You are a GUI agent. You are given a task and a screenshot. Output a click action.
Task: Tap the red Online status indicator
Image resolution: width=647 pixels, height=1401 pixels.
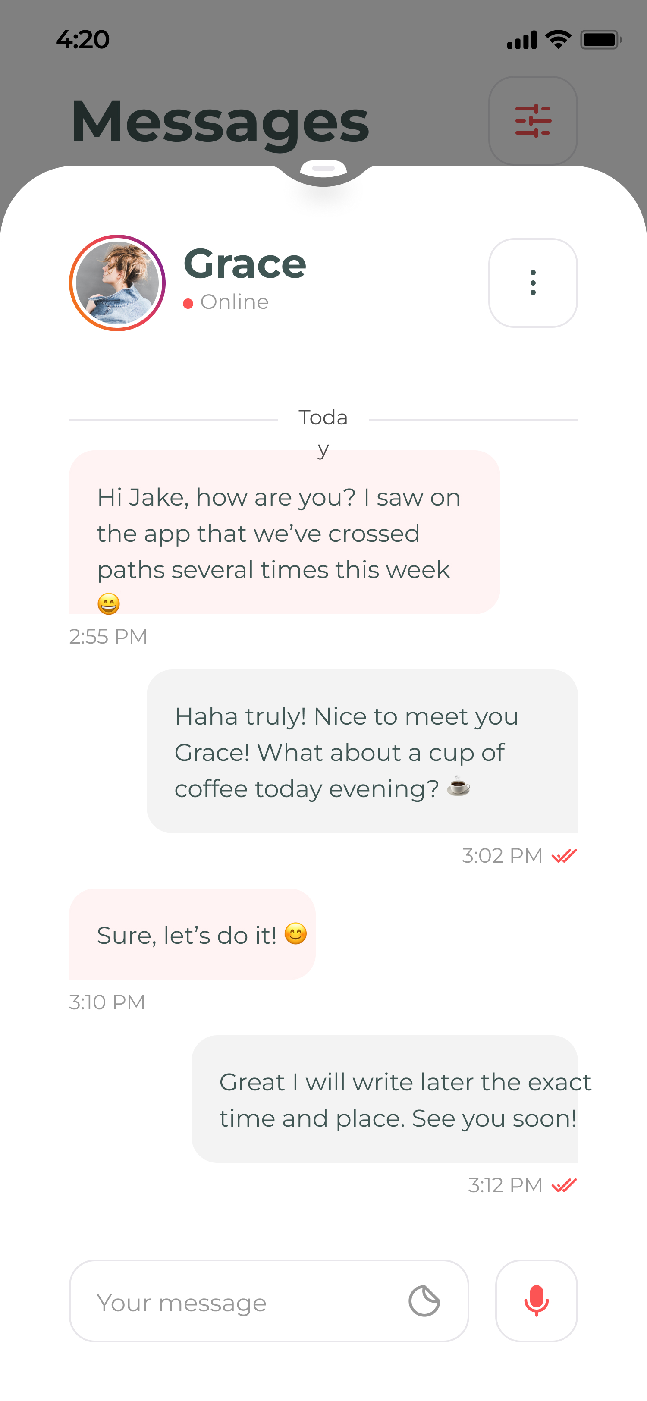[188, 304]
